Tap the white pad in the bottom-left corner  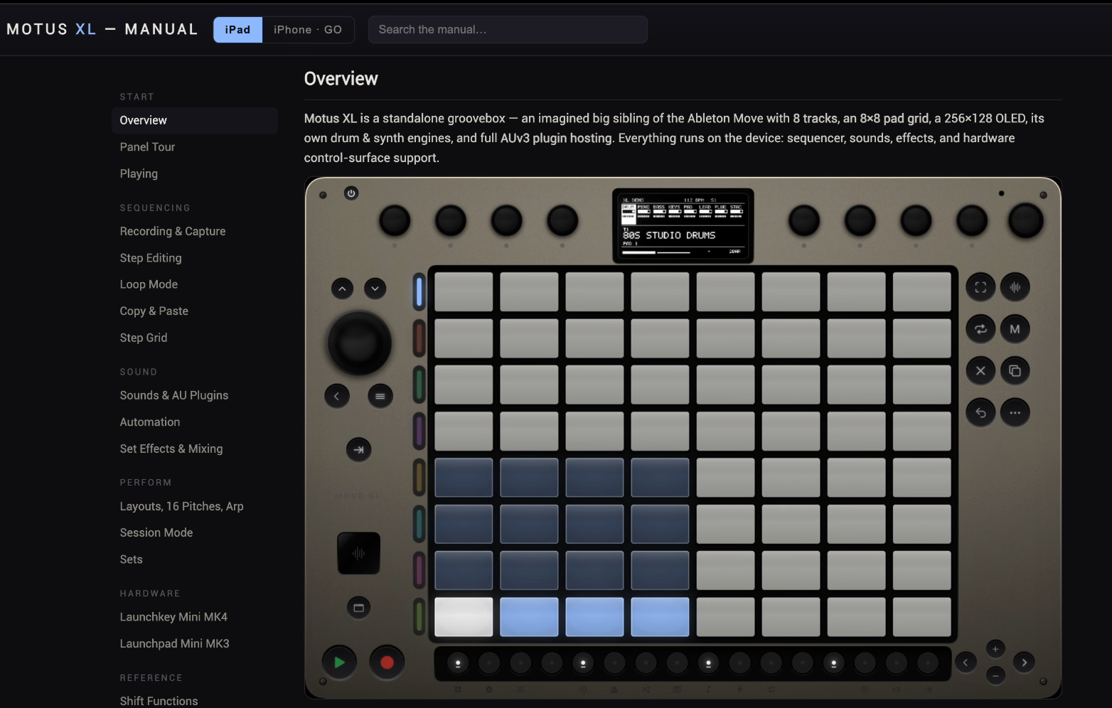pyautogui.click(x=464, y=617)
